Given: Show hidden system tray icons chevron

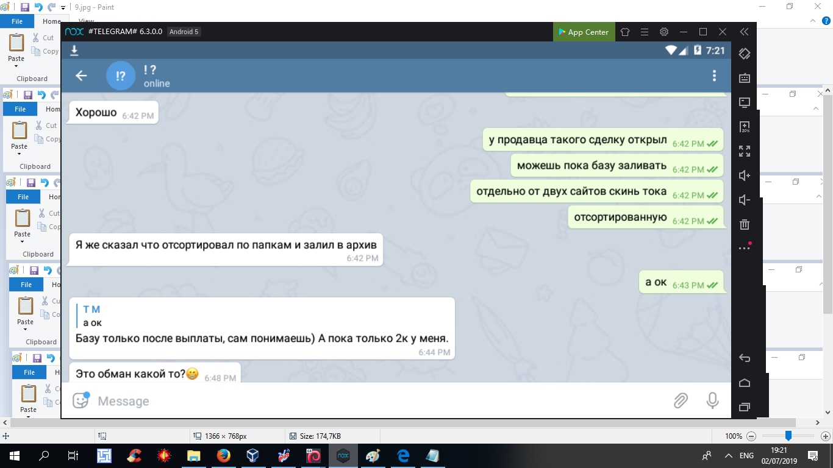Looking at the screenshot, I should (728, 456).
